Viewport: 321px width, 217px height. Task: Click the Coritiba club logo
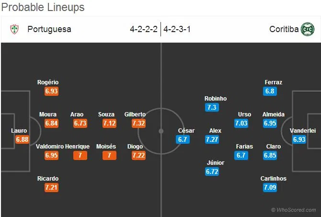click(308, 29)
